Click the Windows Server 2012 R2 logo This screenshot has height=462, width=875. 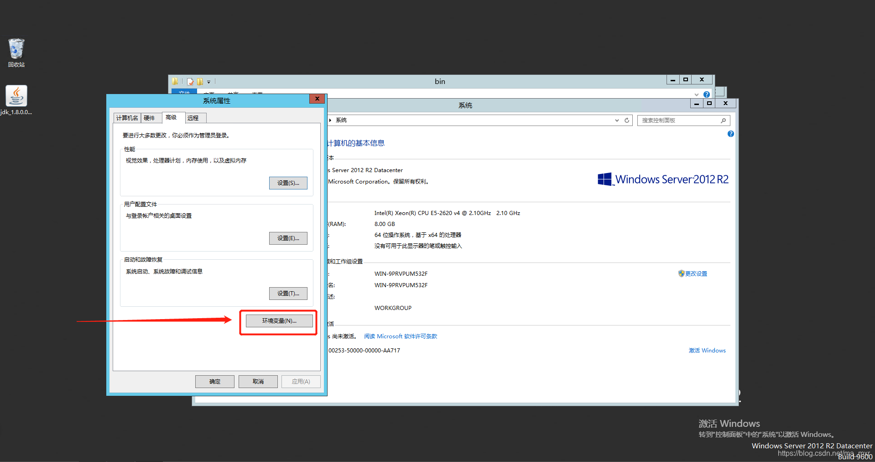click(x=663, y=179)
